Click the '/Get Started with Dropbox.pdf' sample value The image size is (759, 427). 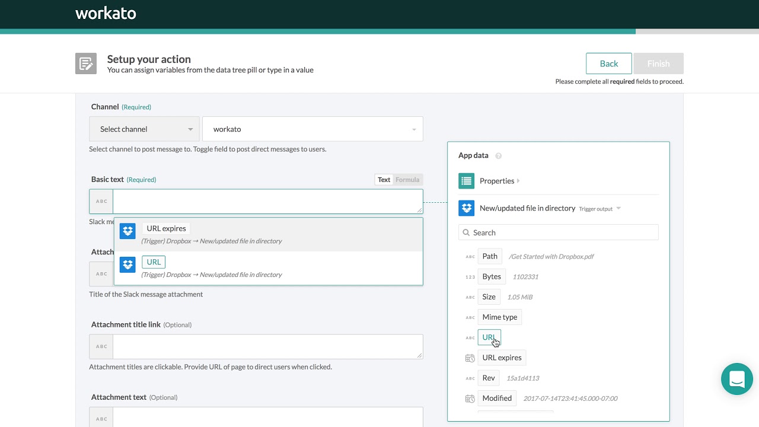(x=551, y=257)
